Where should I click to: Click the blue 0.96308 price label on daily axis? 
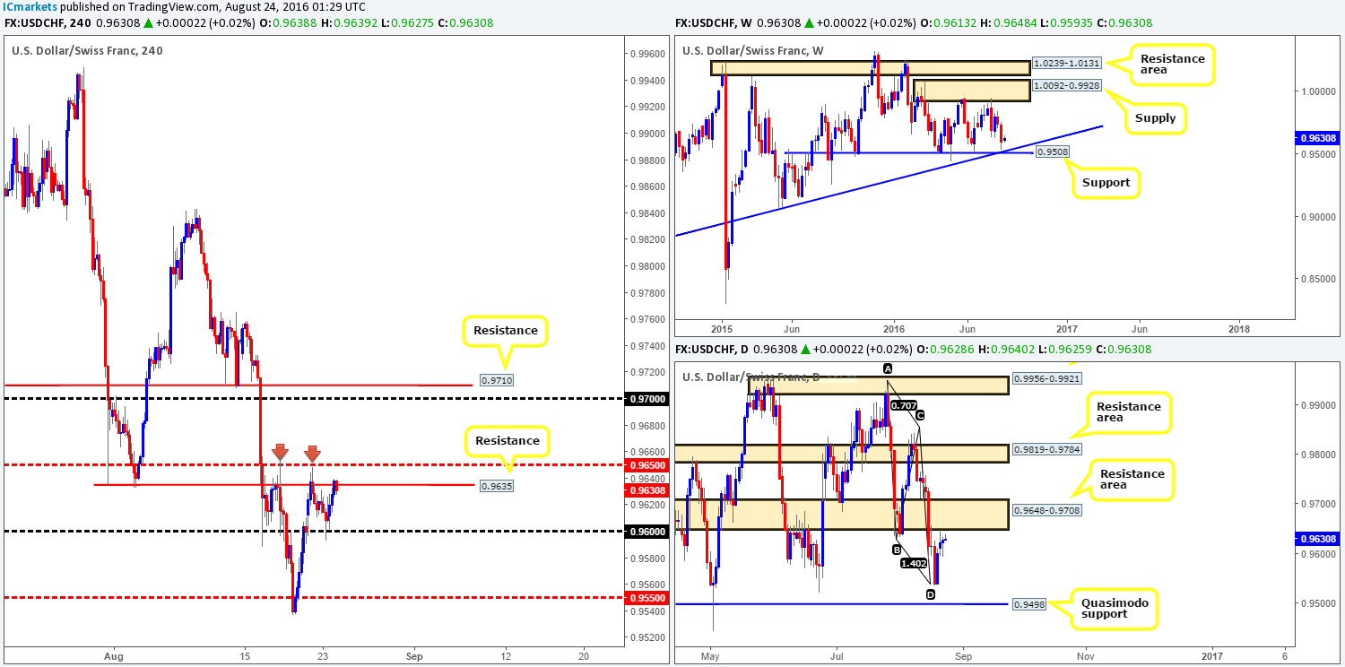pos(1320,539)
